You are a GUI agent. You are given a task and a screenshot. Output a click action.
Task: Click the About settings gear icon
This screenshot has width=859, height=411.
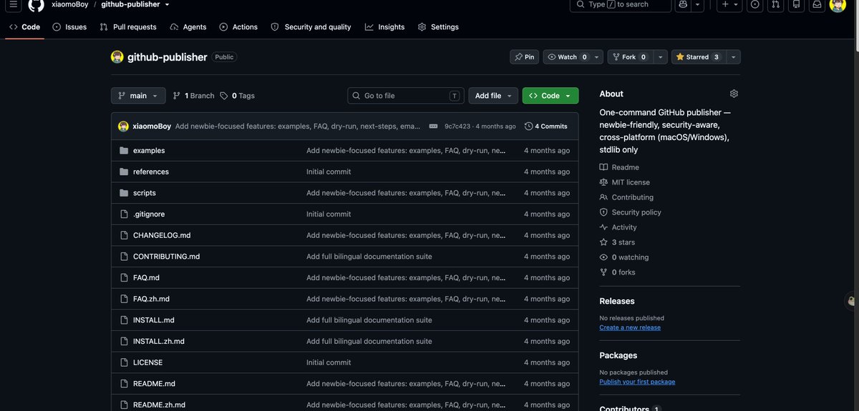tap(734, 94)
